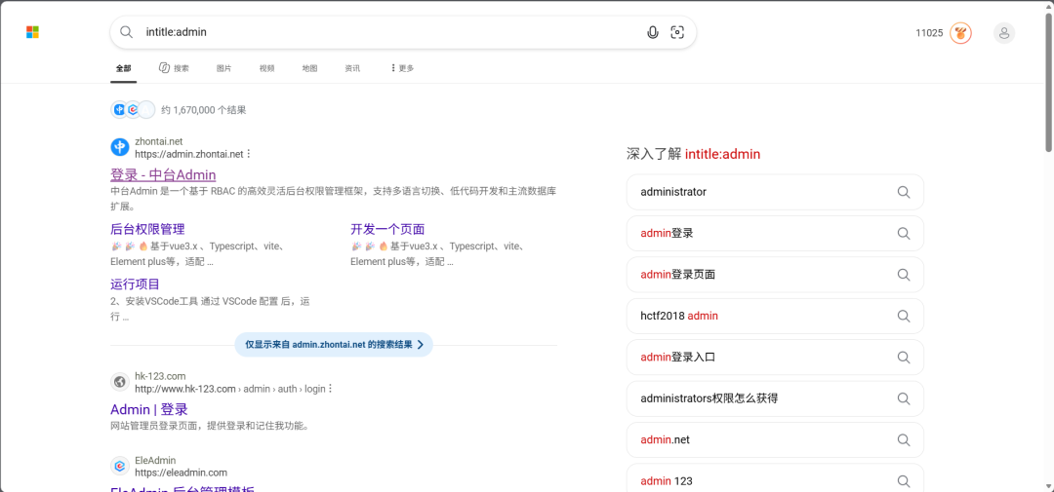The width and height of the screenshot is (1054, 492).
Task: Start voice search with microphone icon
Action: (652, 32)
